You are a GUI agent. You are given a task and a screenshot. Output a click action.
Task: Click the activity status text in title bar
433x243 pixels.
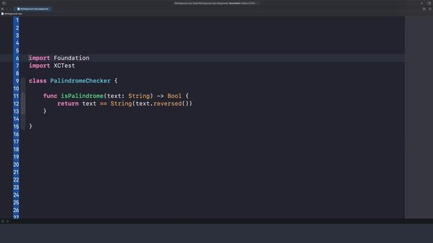coord(215,3)
